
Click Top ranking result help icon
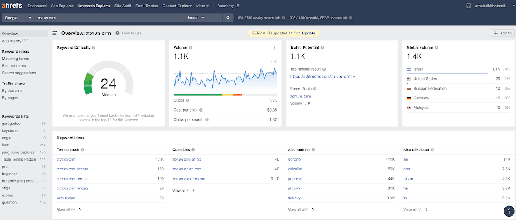324,69
